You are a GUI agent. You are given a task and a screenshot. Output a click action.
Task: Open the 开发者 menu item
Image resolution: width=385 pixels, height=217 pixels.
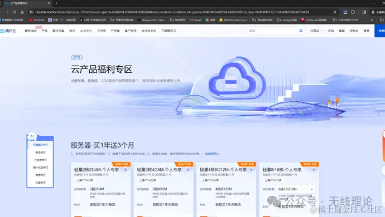115,31
